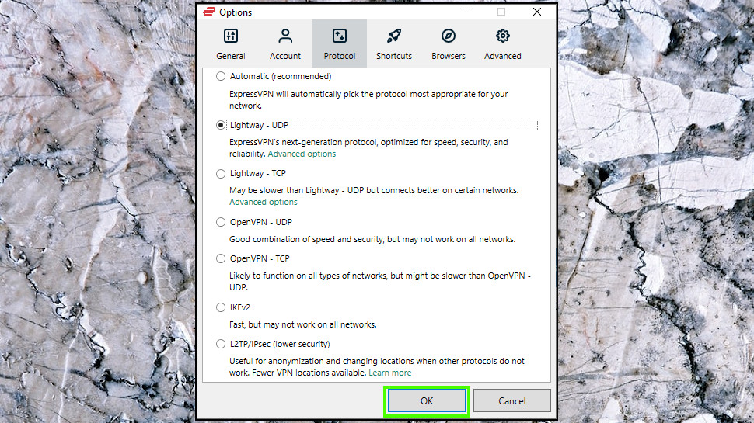This screenshot has width=754, height=423.
Task: Switch to the Browsers tab label
Action: tap(449, 56)
